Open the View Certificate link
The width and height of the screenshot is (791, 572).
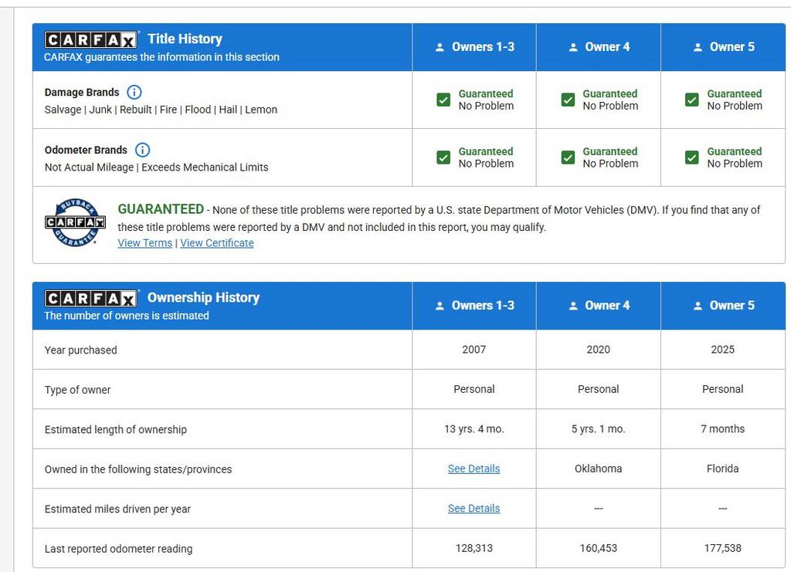[217, 243]
